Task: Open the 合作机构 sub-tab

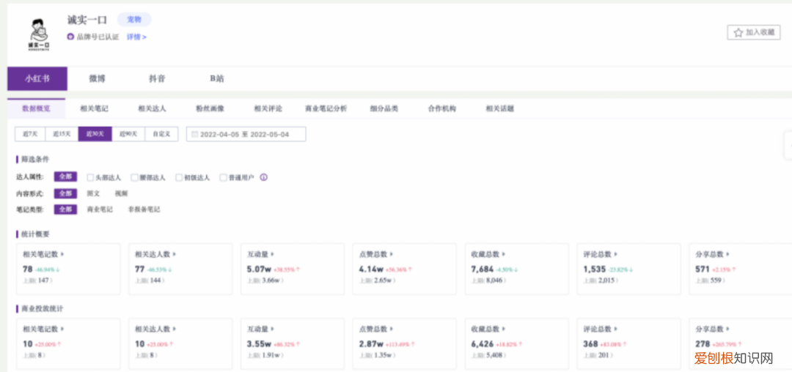Action: pyautogui.click(x=442, y=108)
